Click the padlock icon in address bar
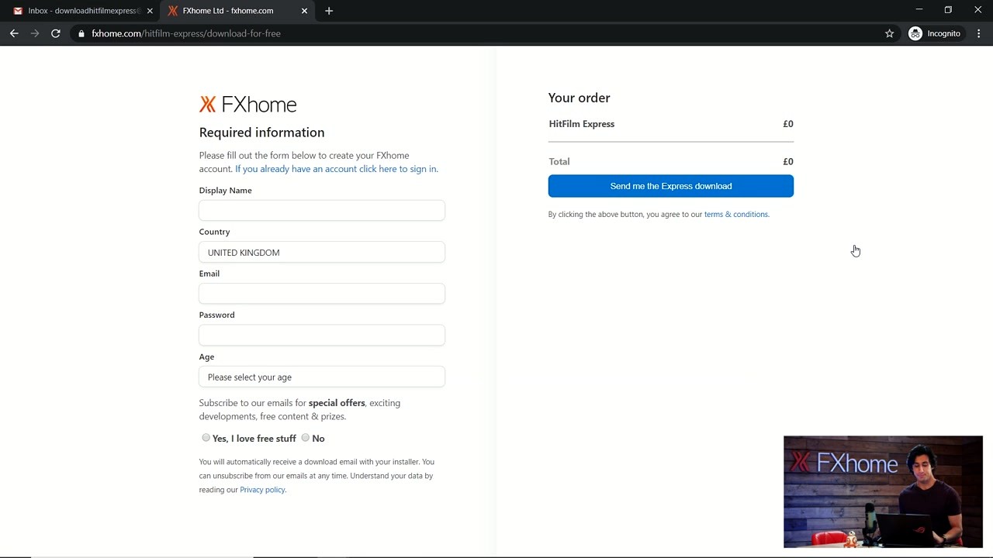 (x=81, y=33)
